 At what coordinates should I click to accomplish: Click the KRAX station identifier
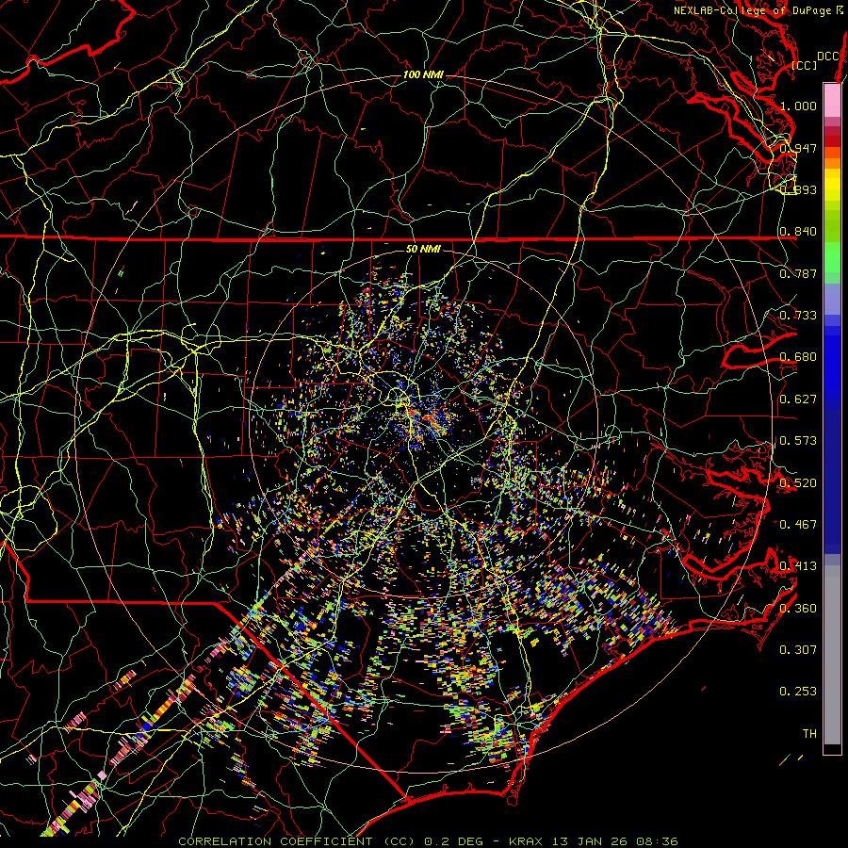(x=526, y=841)
